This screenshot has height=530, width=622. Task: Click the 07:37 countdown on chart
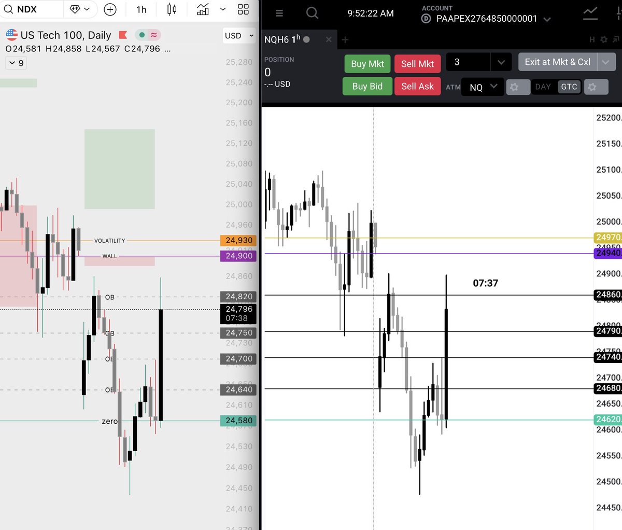(485, 283)
